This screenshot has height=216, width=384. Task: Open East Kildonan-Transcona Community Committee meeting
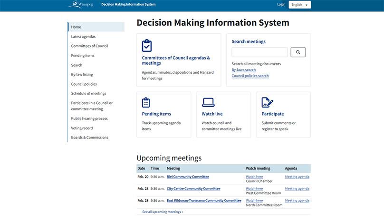tap(204, 201)
